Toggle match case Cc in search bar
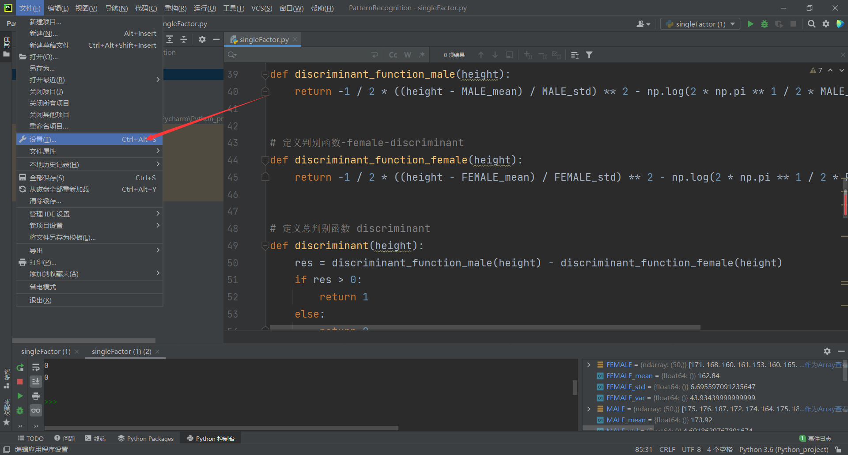 [x=393, y=55]
